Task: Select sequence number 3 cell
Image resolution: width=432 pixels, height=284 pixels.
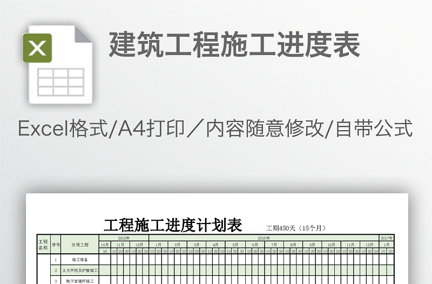Action: pos(56,280)
